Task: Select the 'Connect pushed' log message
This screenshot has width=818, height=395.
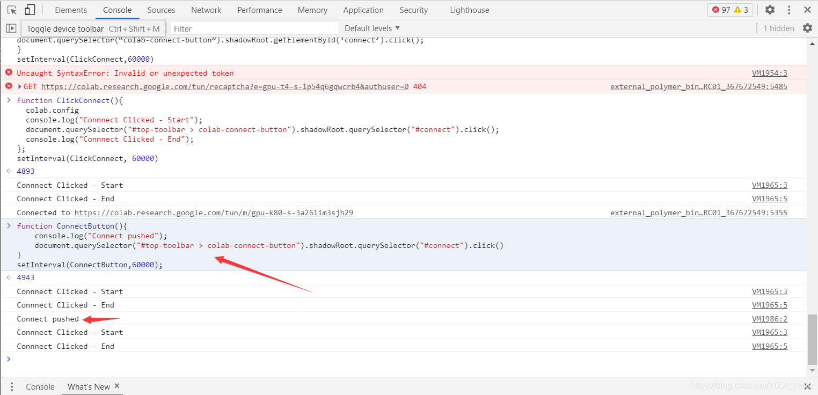Action: pyautogui.click(x=48, y=319)
